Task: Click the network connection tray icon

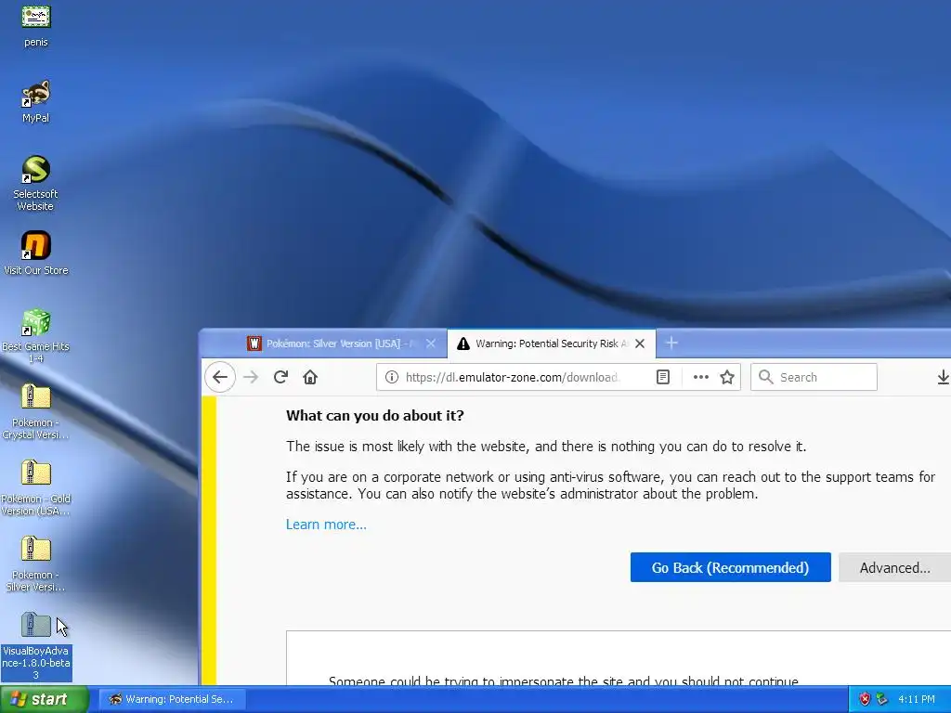Action: [882, 699]
